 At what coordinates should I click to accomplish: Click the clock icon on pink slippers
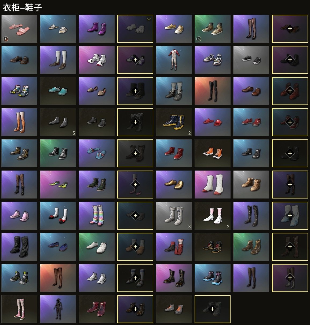pyautogui.click(x=6, y=39)
